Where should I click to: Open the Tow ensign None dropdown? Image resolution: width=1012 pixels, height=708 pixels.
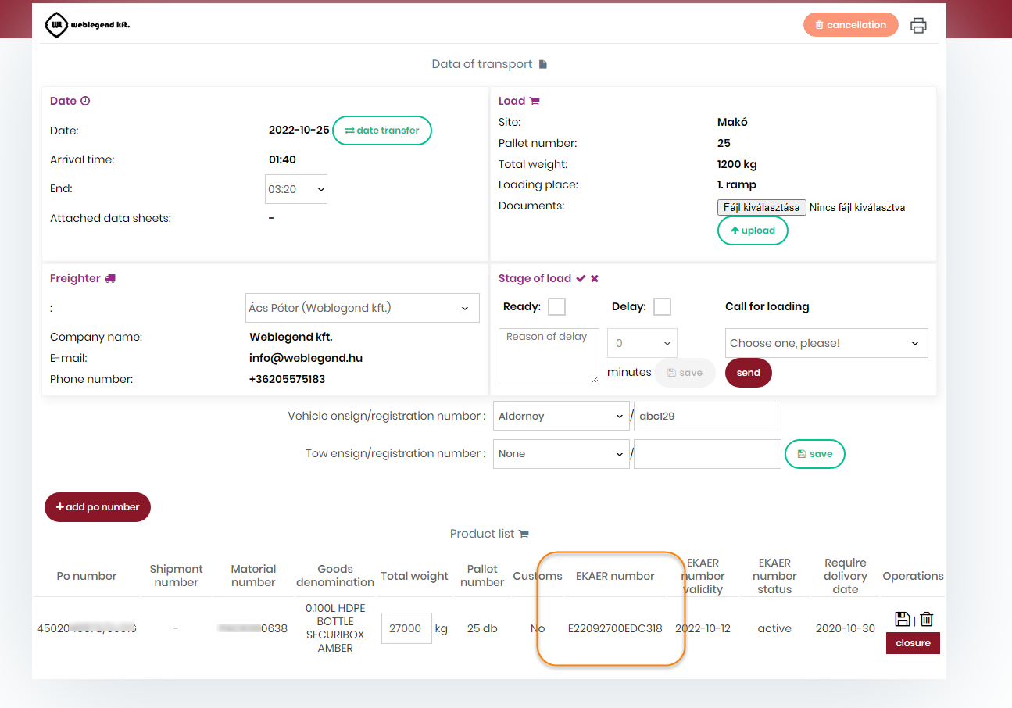click(x=560, y=454)
